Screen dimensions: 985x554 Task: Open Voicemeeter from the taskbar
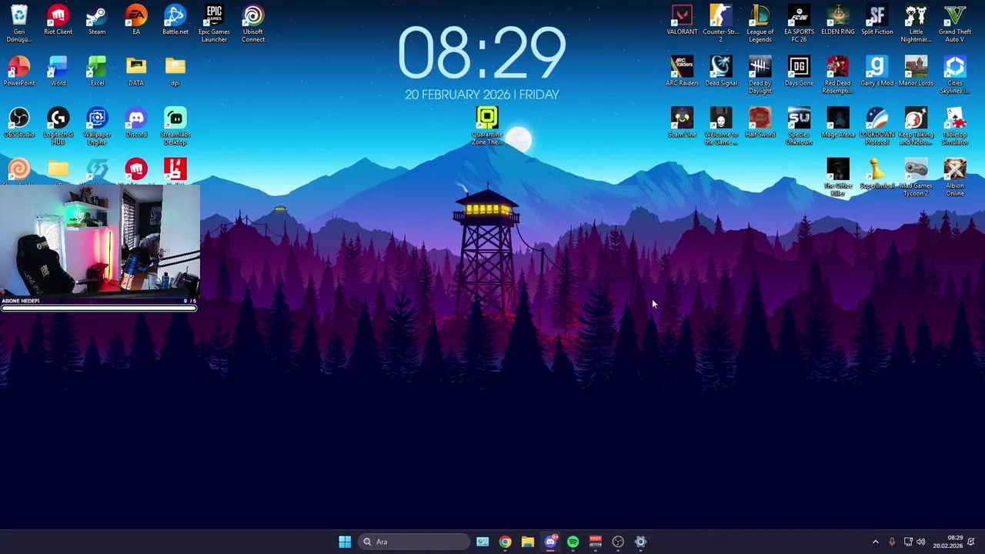596,542
